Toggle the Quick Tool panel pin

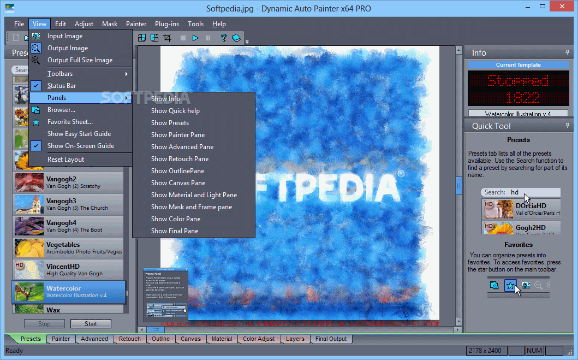click(x=567, y=126)
